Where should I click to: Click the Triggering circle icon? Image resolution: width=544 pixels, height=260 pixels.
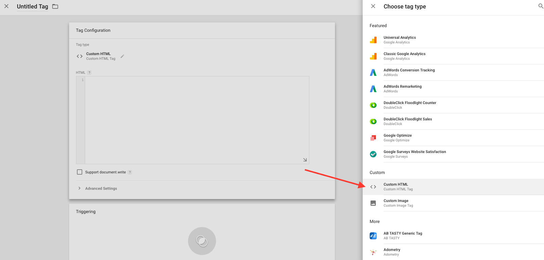[x=202, y=241]
